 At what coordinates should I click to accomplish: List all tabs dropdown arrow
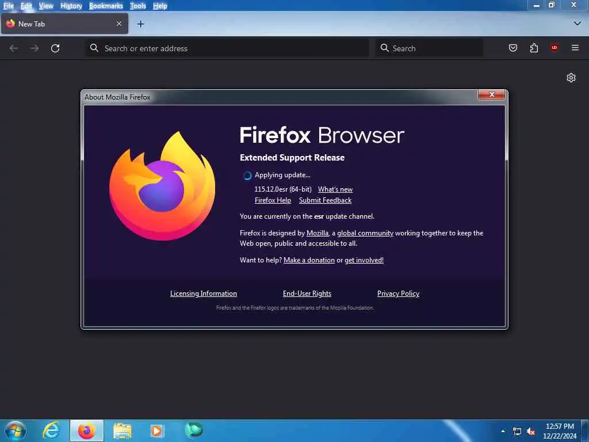(577, 24)
